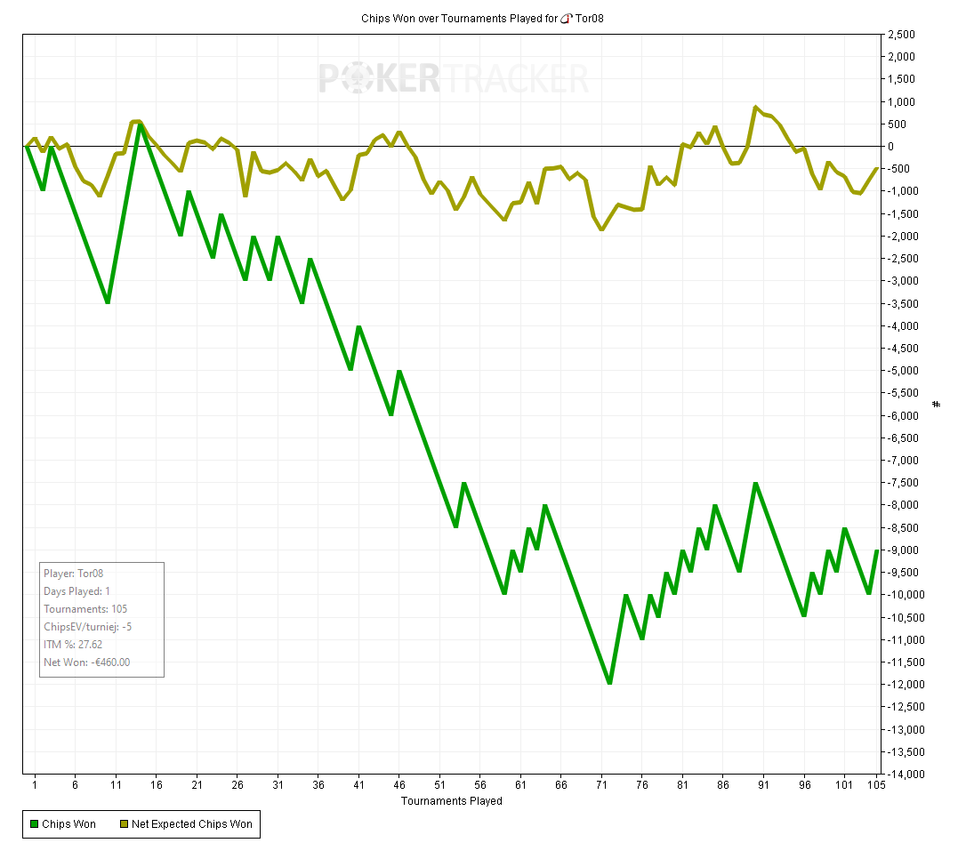Screen dimensions: 958x851
Task: Click the ChipsEV/turniej: -5 stat
Action: (87, 627)
